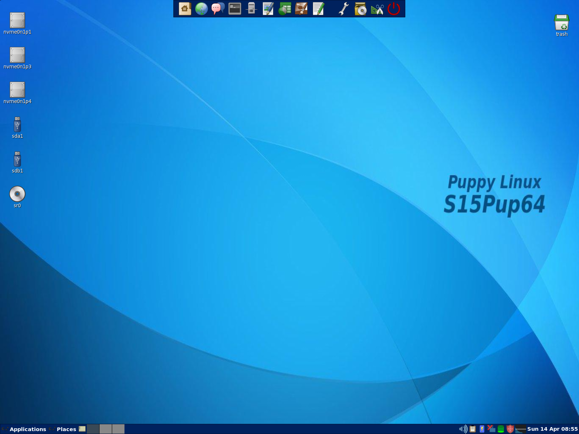Launch the web browser globe icon
This screenshot has height=434, width=579.
point(202,9)
